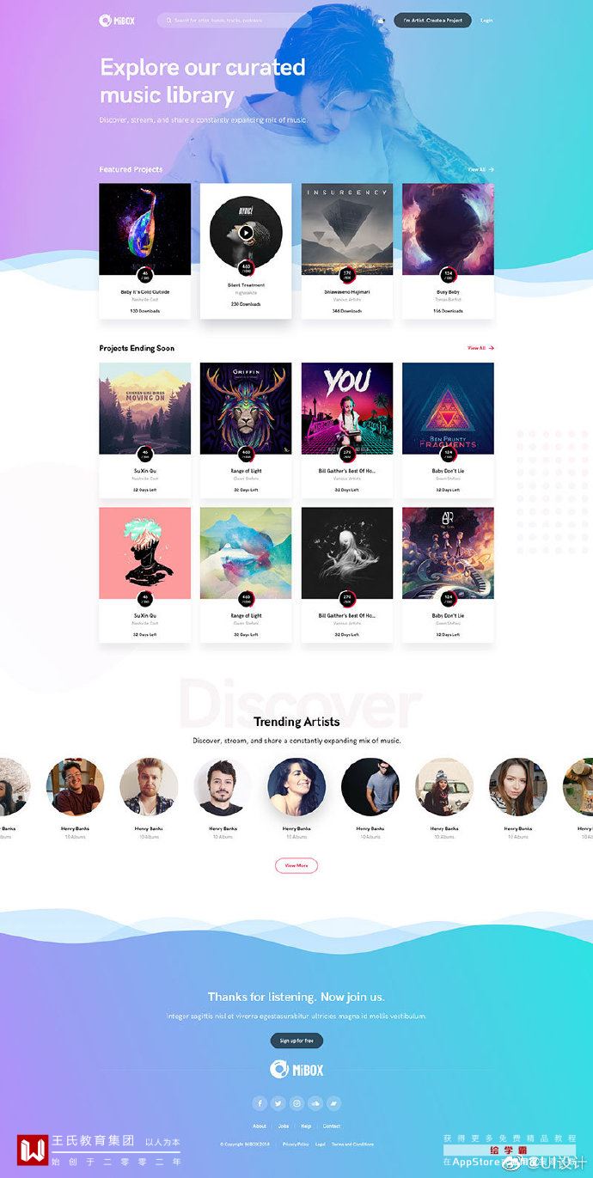Open the SoundCloud icon in the footer

315,1103
